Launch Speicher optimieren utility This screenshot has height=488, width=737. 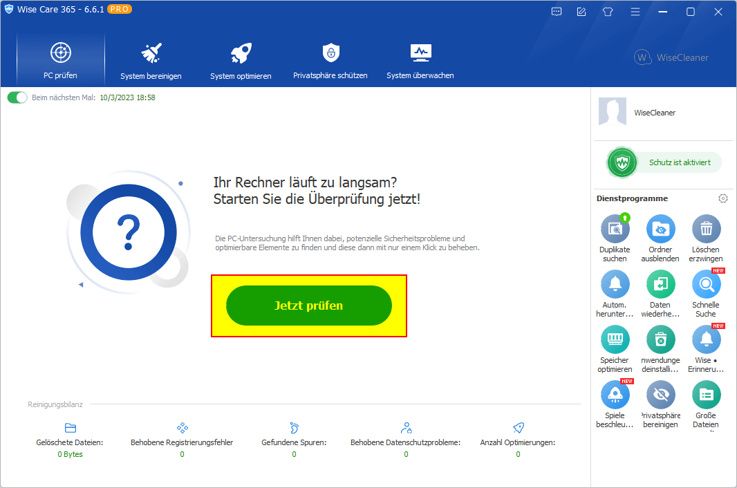tap(615, 349)
